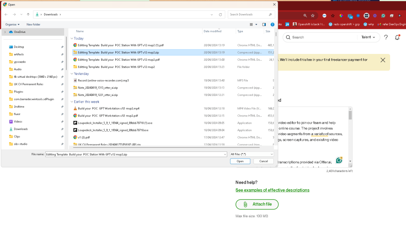This screenshot has height=228, width=406.
Task: Open the Organise dropdown menu
Action: point(12,25)
